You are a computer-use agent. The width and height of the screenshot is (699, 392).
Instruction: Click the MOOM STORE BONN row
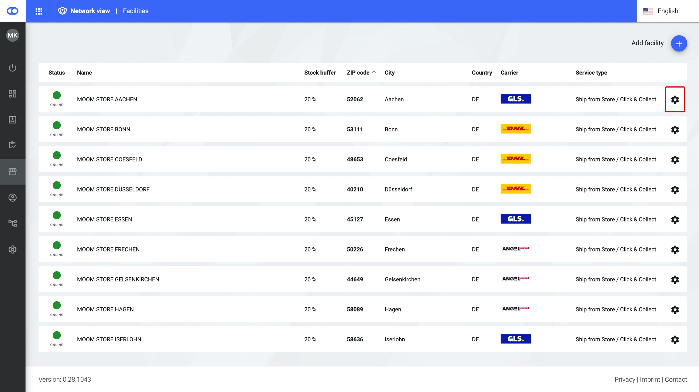click(103, 130)
